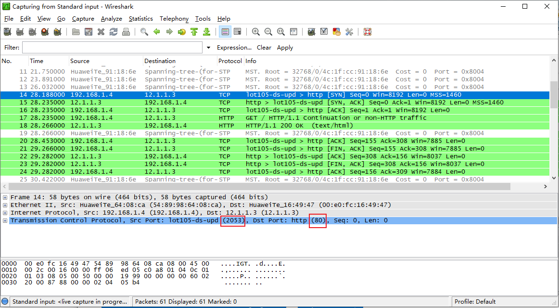Sort by the Destination column header
This screenshot has width=559, height=308.
180,61
